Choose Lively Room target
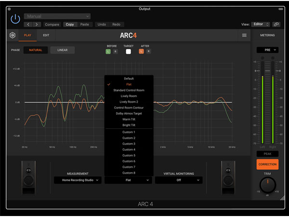Image resolution: width=289 pixels, height=217 pixels. tap(129, 96)
